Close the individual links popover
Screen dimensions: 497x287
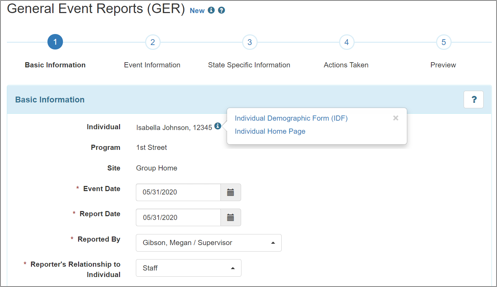pos(396,118)
